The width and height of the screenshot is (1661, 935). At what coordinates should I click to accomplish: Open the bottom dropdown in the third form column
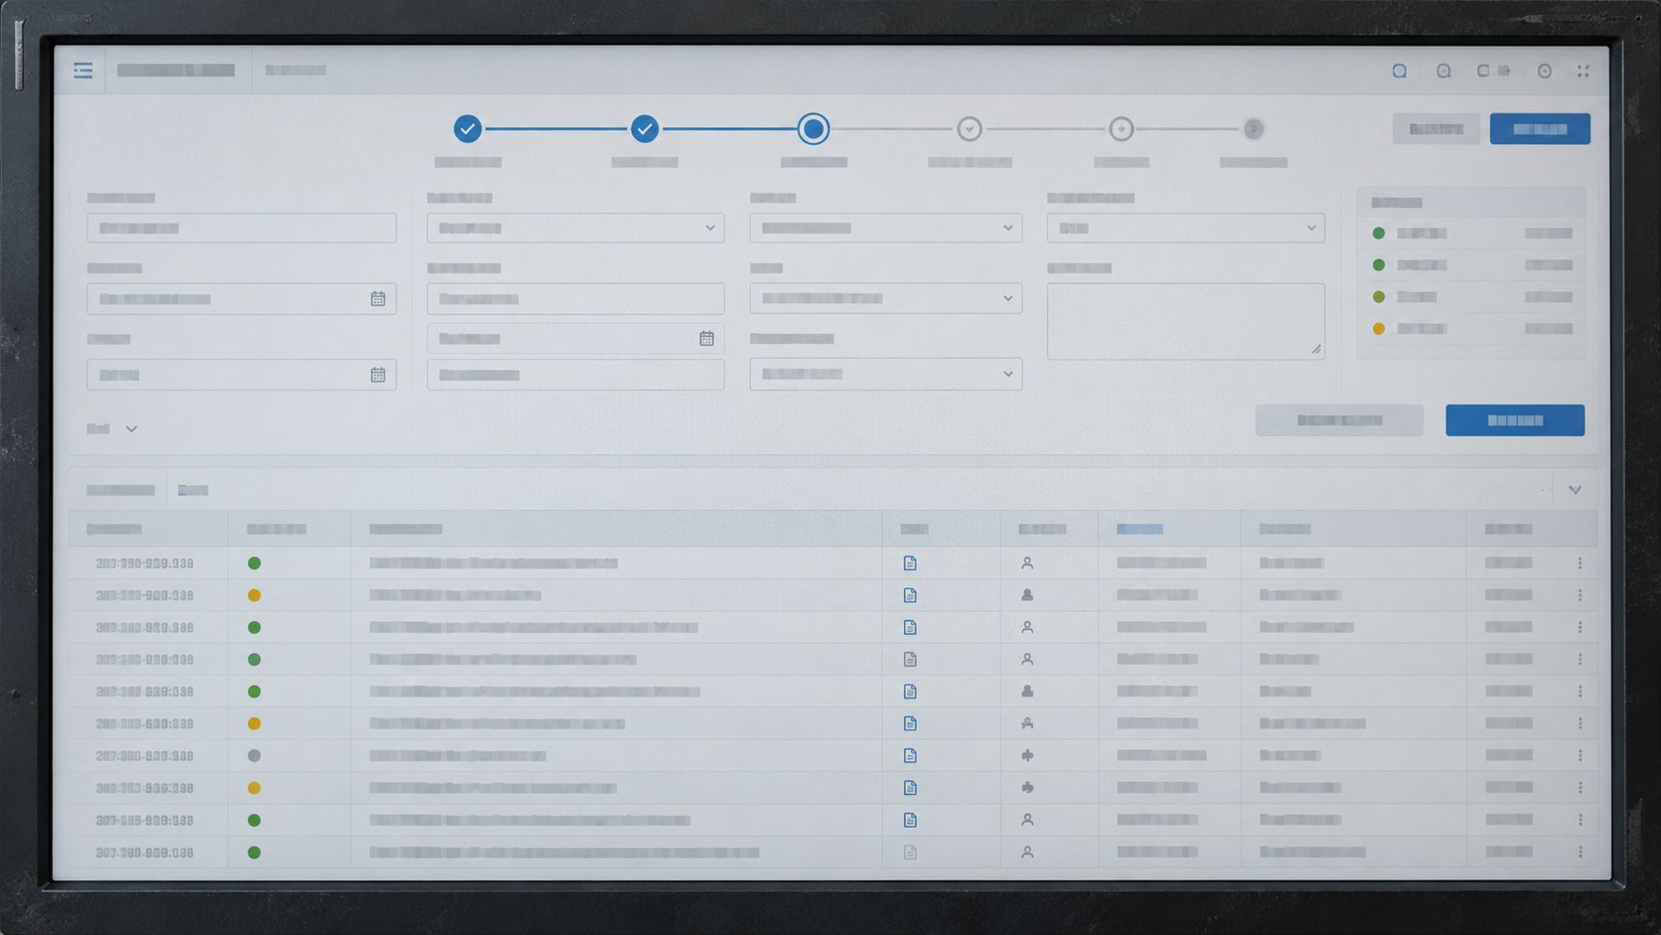point(885,375)
